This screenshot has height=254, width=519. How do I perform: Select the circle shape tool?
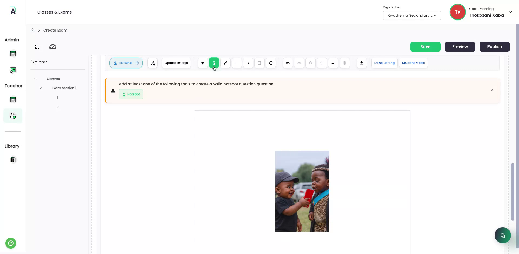271,63
